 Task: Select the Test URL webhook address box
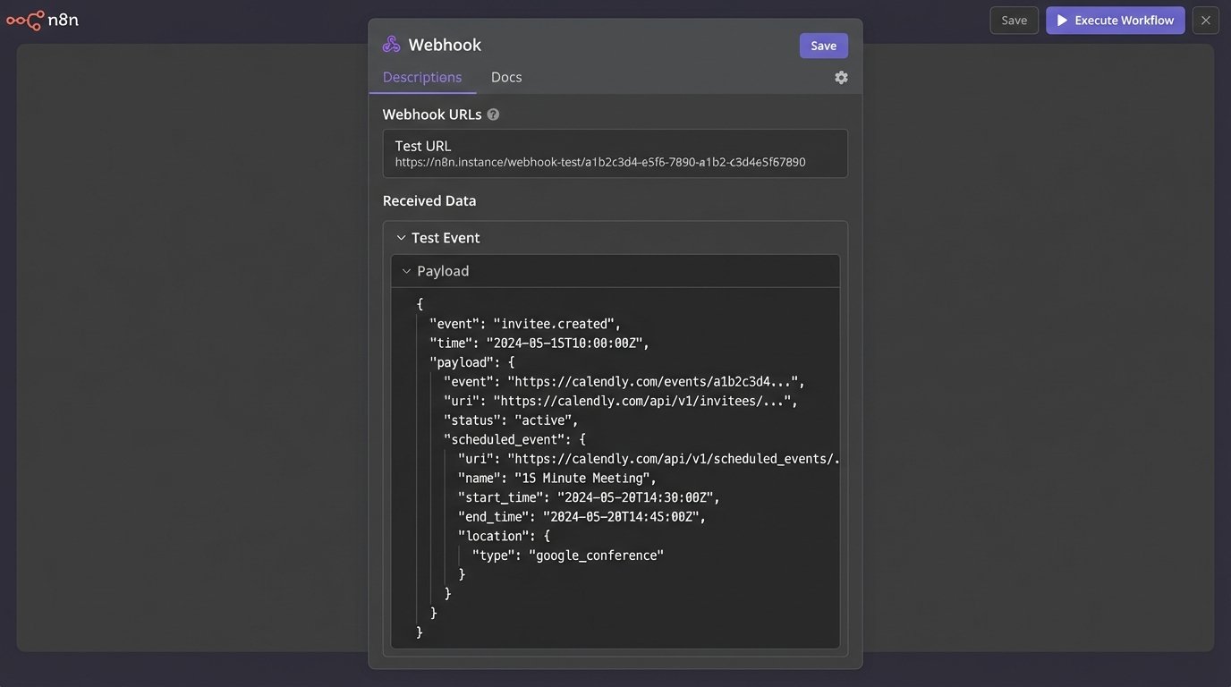pyautogui.click(x=615, y=154)
